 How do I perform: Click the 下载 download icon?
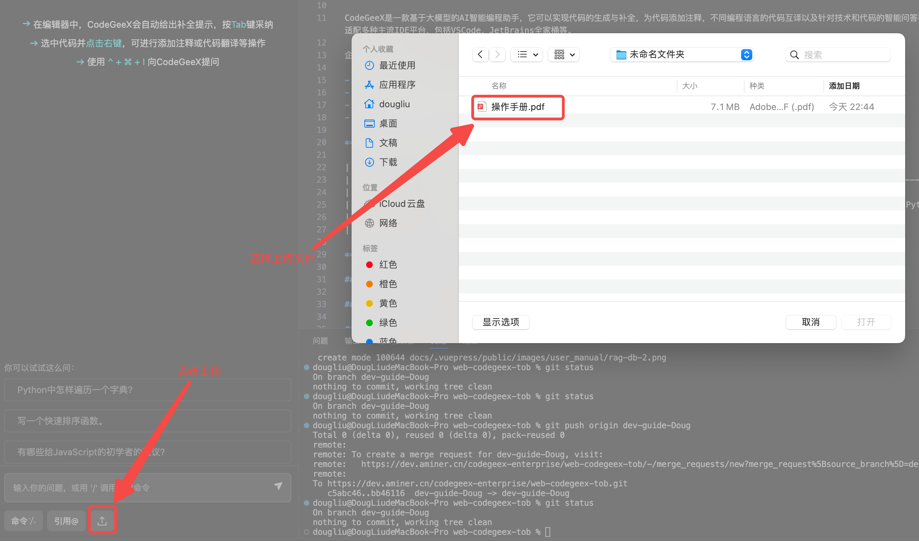click(x=370, y=162)
